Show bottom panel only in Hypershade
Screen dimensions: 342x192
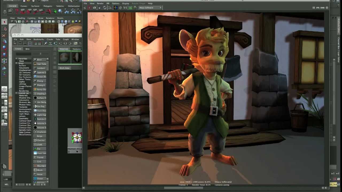[25, 43]
